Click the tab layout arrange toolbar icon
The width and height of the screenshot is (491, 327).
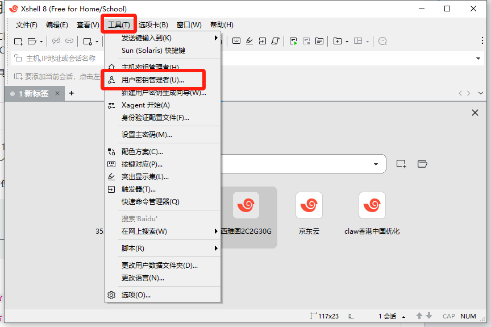click(x=358, y=41)
